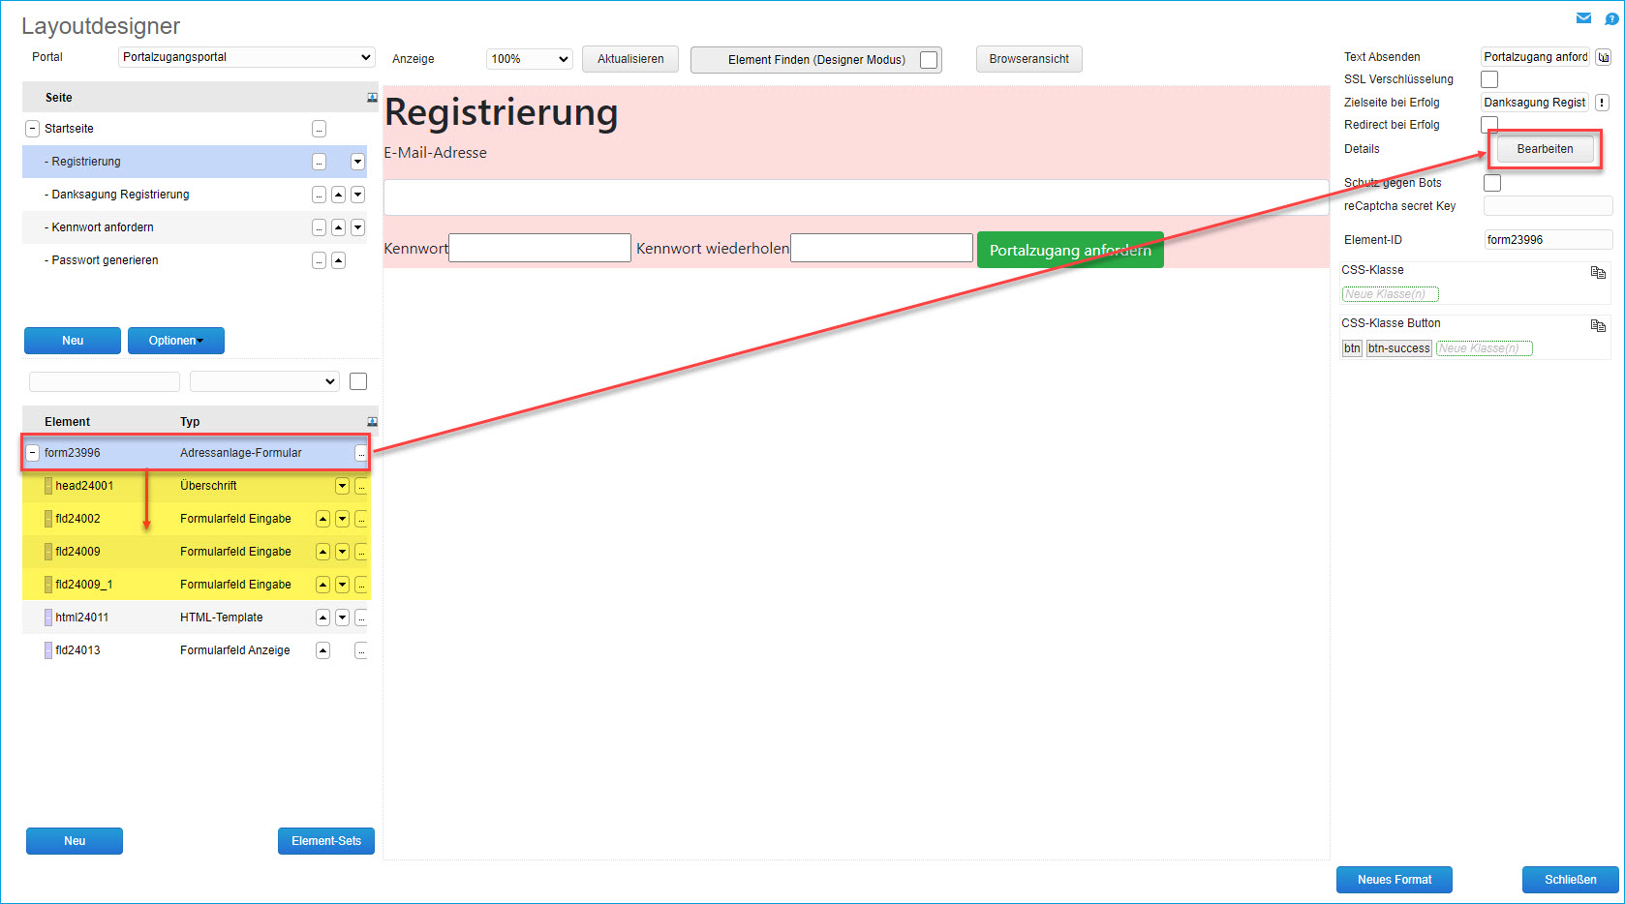Click the element name filter text box
Image resolution: width=1625 pixels, height=904 pixels.
(105, 381)
